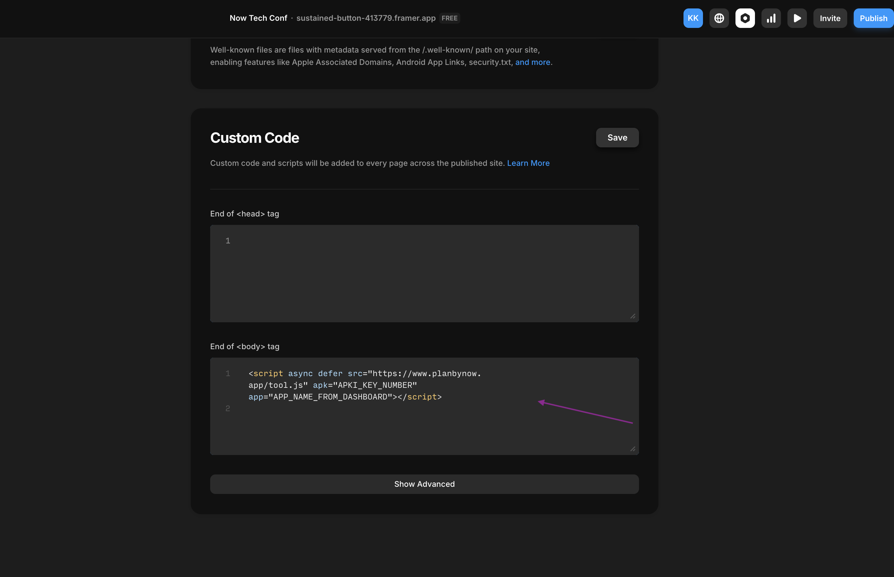Image resolution: width=894 pixels, height=577 pixels.
Task: Click line number 2 in body editor
Action: (x=228, y=408)
